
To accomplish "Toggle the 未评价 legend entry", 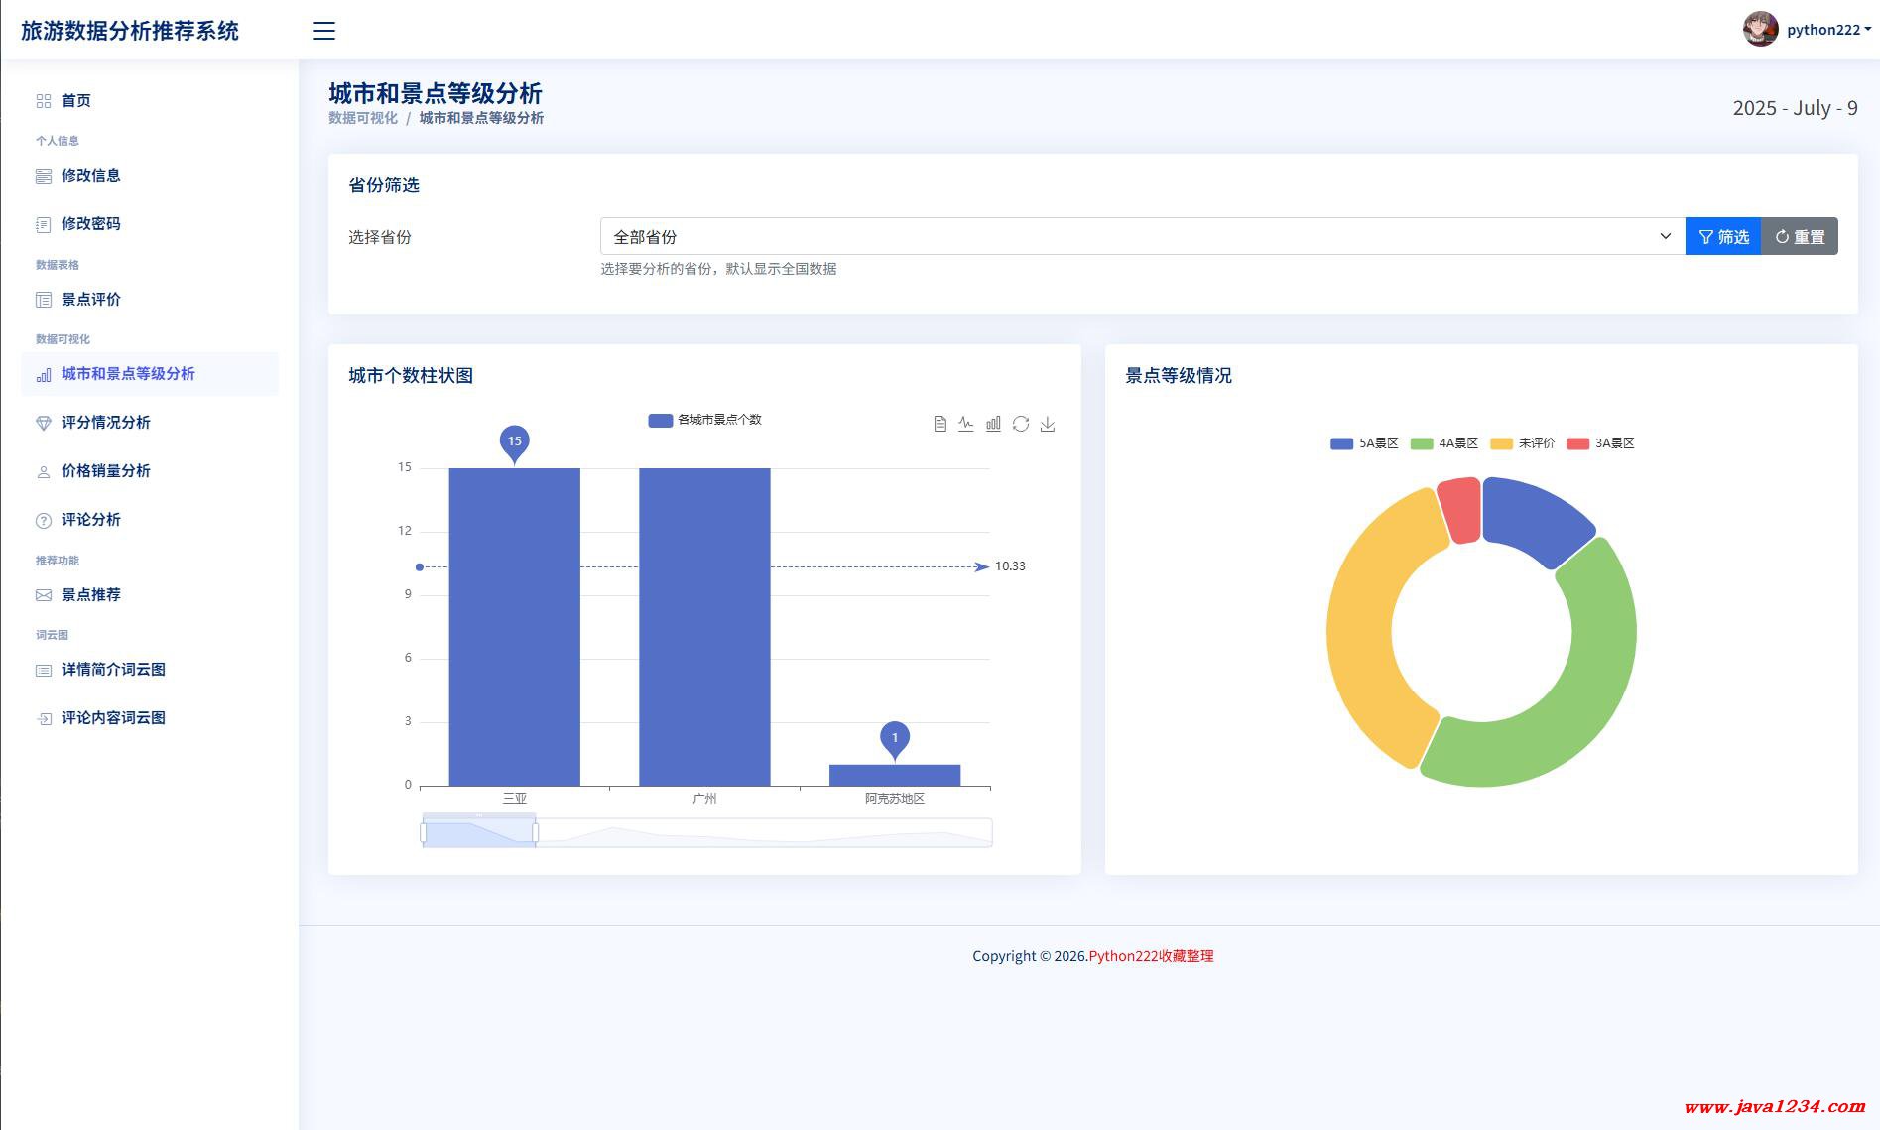I will (1523, 443).
